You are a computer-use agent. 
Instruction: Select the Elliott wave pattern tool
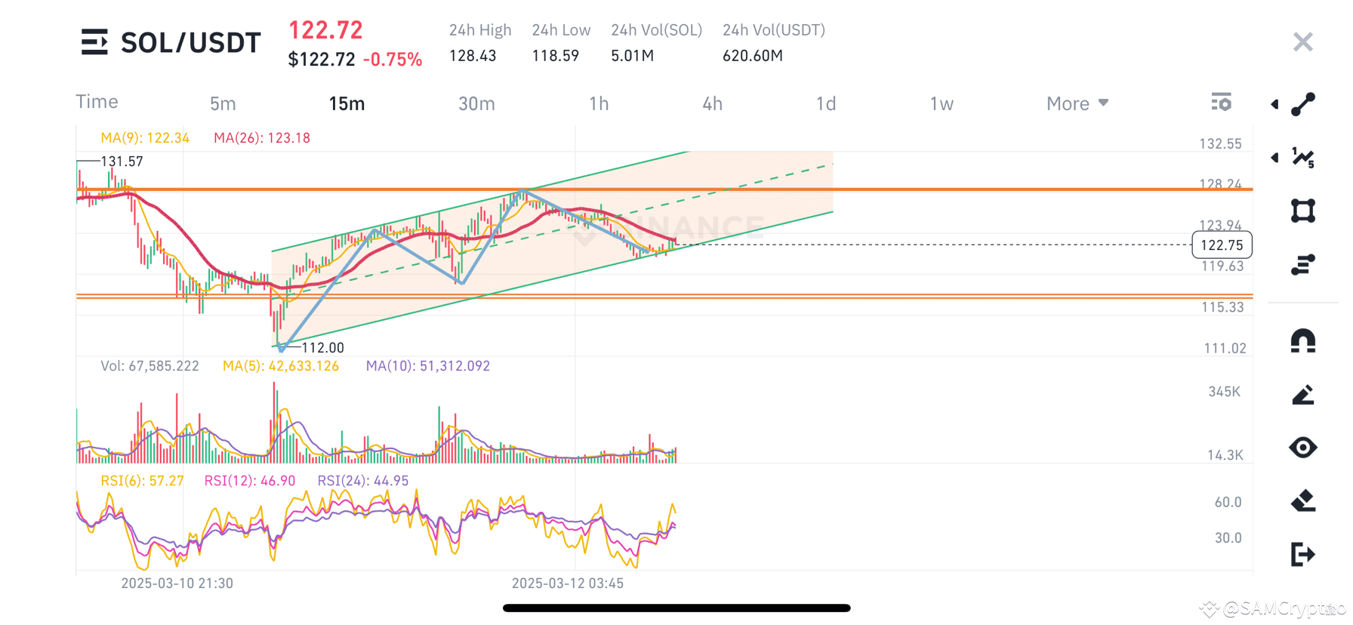point(1303,157)
